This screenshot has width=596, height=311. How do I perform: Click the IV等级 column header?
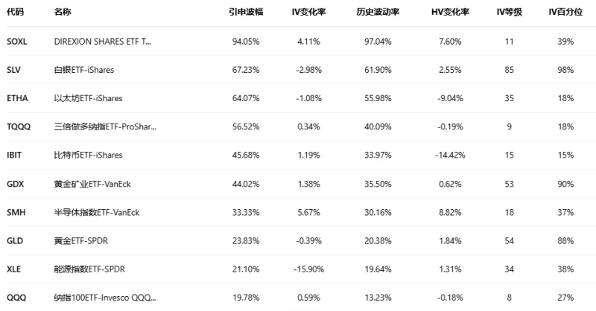(x=510, y=13)
